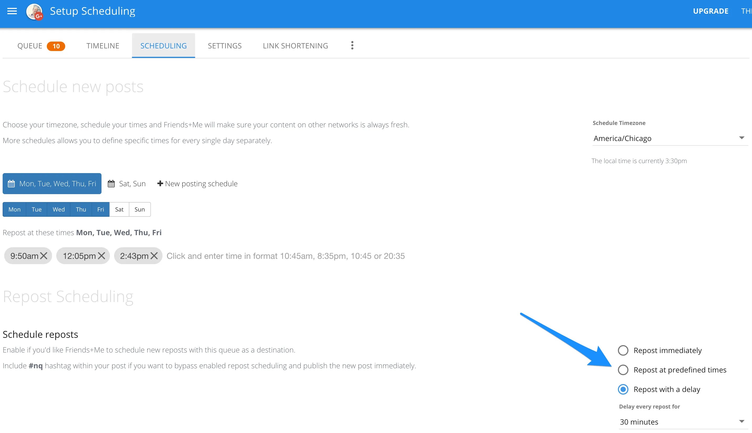Click the calendar icon for Mon-Fri schedule
Viewport: 752px width, 433px height.
(11, 183)
